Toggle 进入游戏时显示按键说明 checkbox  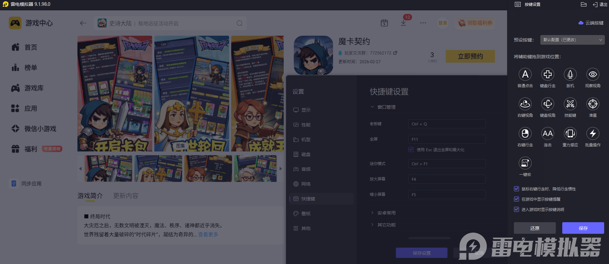click(x=516, y=209)
